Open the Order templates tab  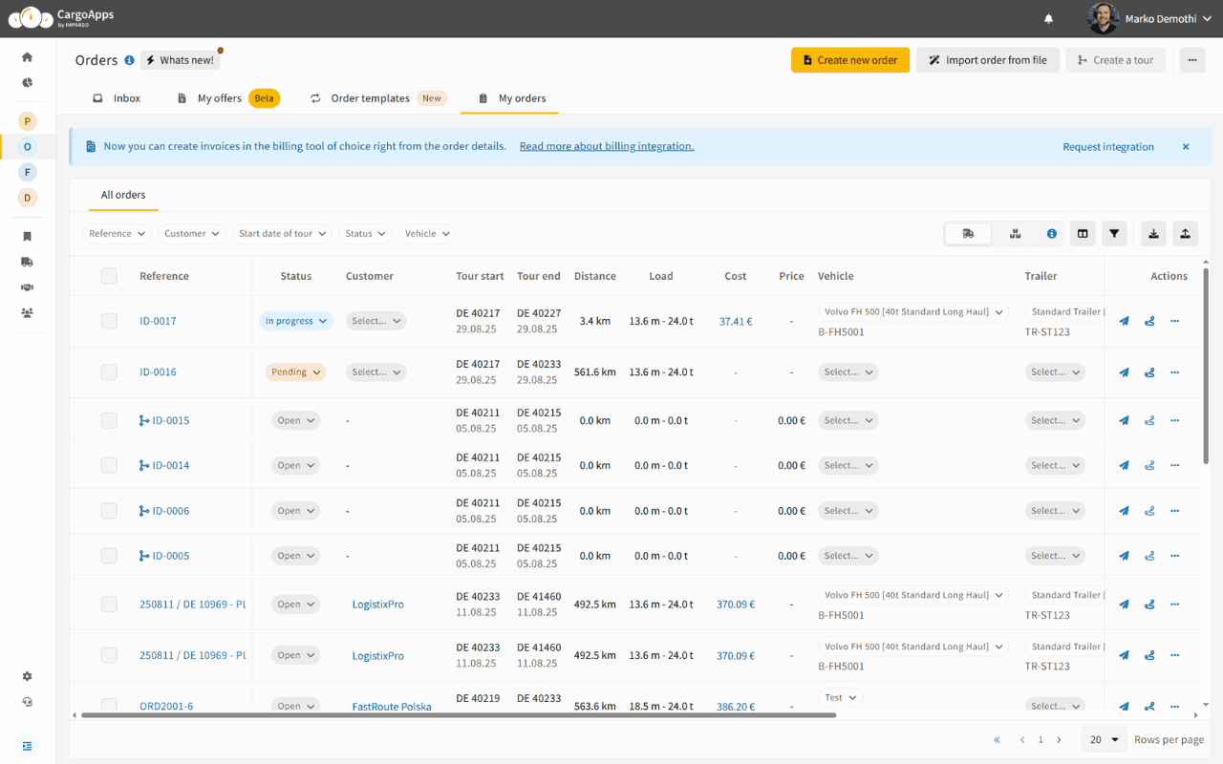370,98
